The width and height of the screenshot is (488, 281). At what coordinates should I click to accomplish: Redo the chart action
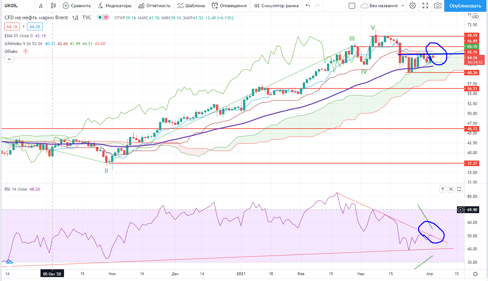(x=317, y=6)
